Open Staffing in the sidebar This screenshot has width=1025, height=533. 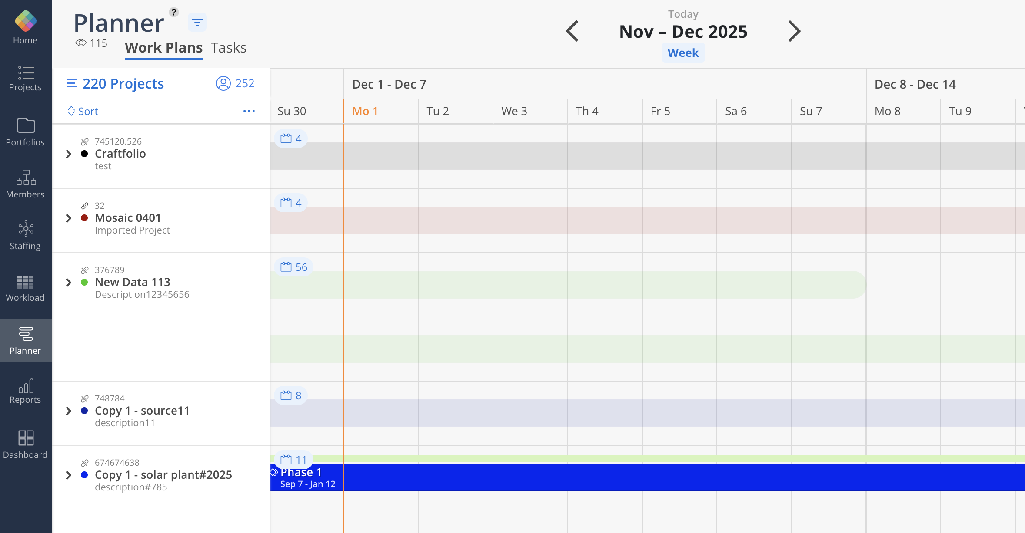[25, 235]
